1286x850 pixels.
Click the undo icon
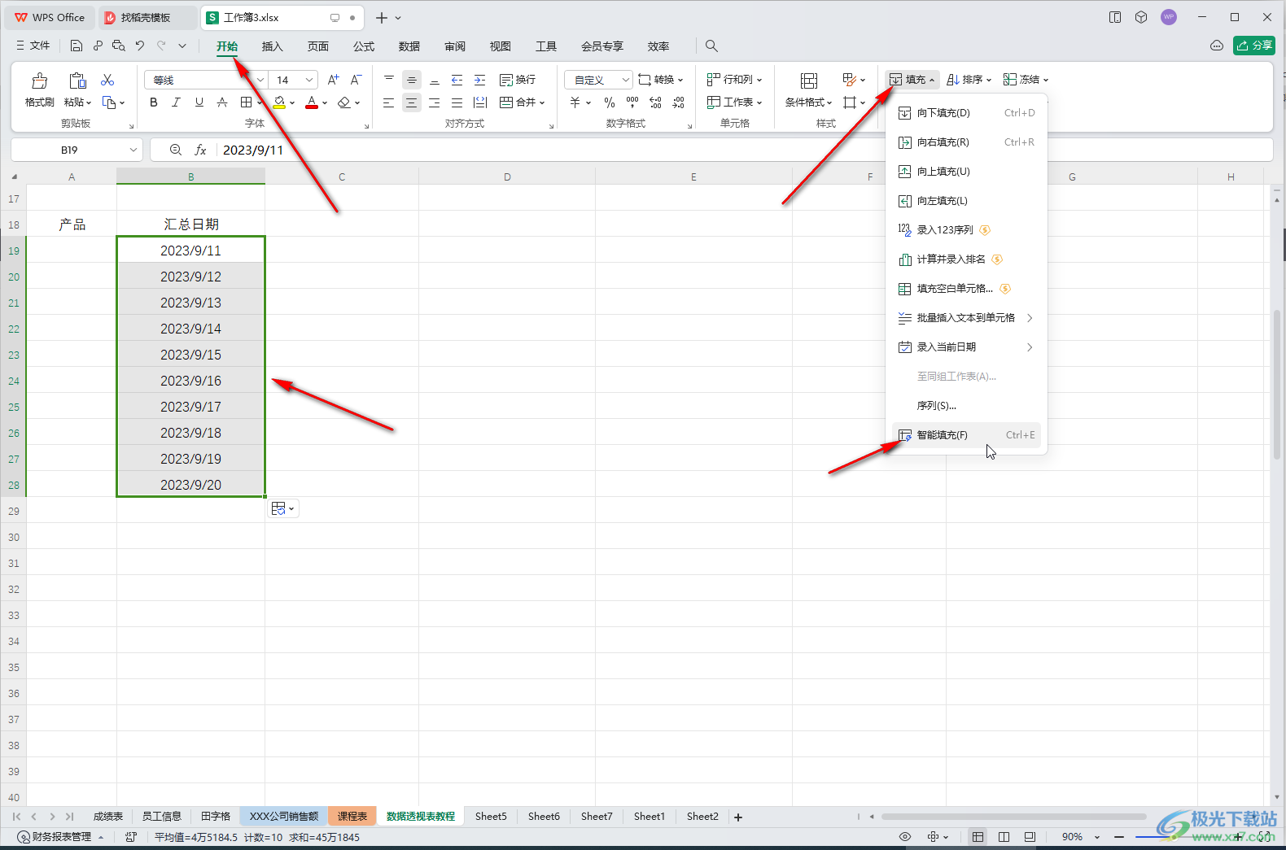[140, 46]
